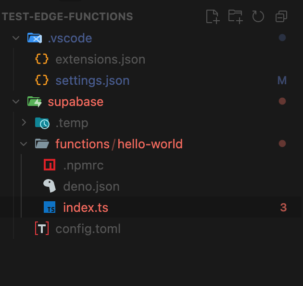Refresh the Explorer file tree

click(x=258, y=17)
